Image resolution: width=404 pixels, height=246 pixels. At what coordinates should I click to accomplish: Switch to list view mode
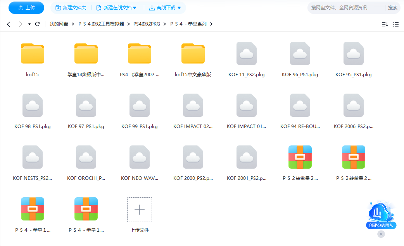point(396,24)
